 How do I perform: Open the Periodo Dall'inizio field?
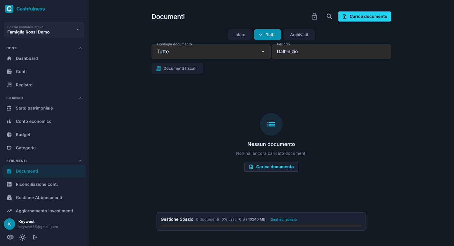(331, 52)
